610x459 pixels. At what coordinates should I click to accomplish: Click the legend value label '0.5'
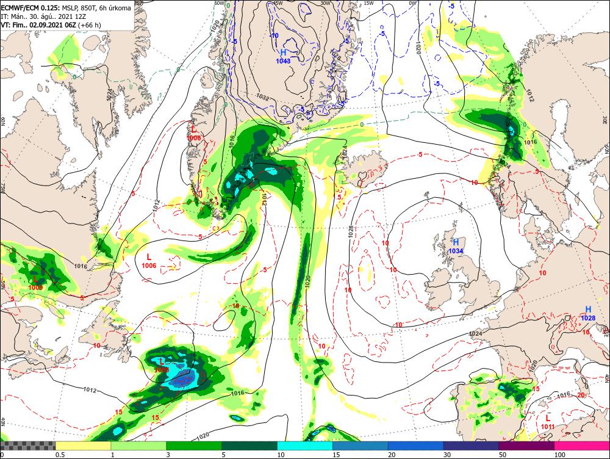point(60,455)
